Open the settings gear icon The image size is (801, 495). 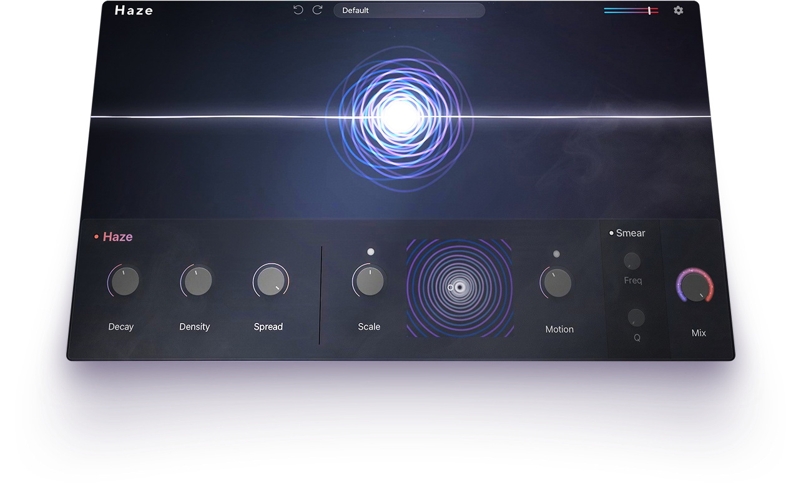point(679,11)
